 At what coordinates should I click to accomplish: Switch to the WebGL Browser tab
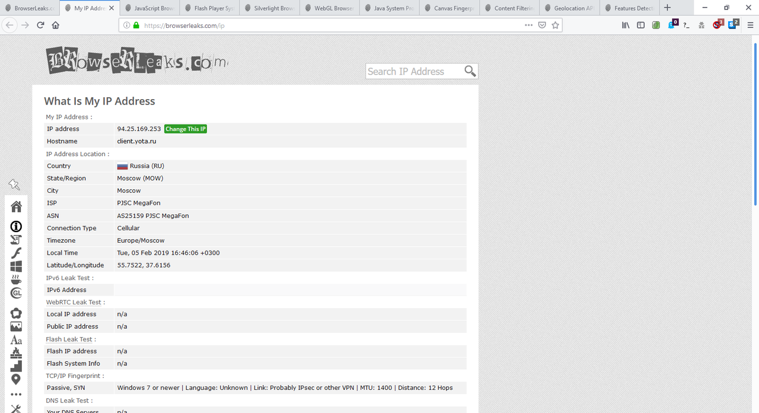330,8
